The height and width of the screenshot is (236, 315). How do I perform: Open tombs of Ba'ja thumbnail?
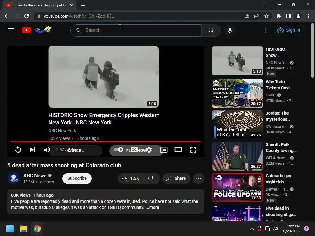pos(237,125)
